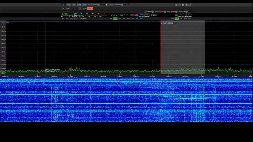Lock the VFO with the padlock icon

(116, 15)
